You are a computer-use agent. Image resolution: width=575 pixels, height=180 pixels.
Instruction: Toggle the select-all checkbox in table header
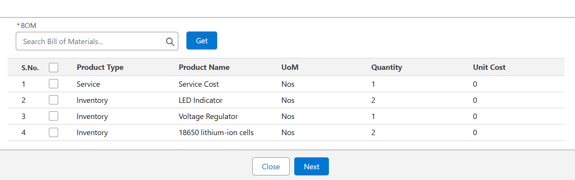(x=54, y=68)
